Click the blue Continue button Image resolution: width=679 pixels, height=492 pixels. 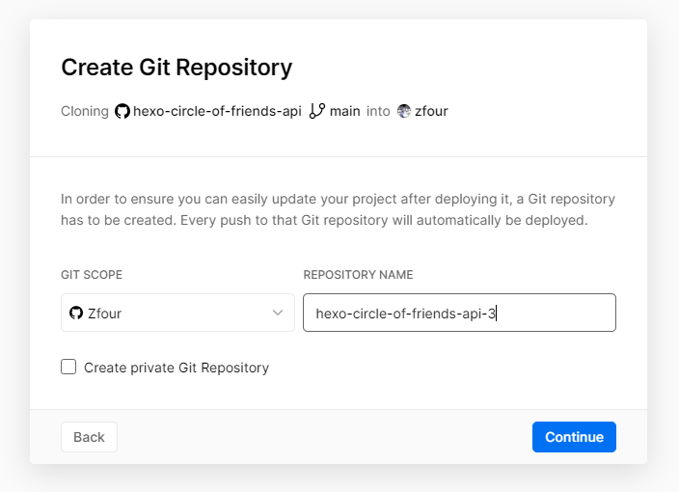574,437
